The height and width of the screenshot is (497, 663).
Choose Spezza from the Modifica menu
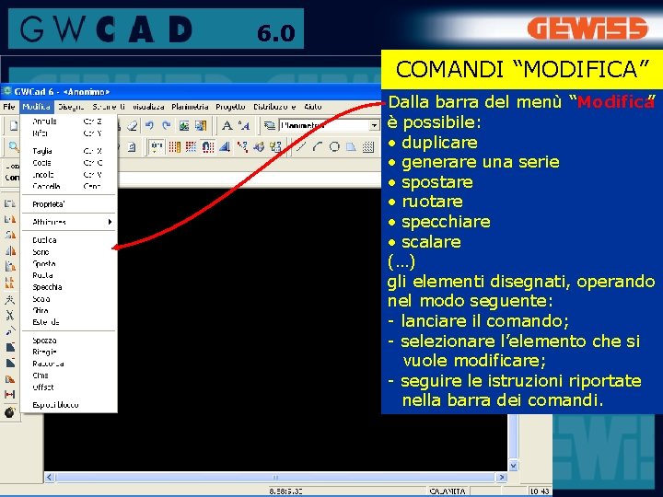click(68, 341)
